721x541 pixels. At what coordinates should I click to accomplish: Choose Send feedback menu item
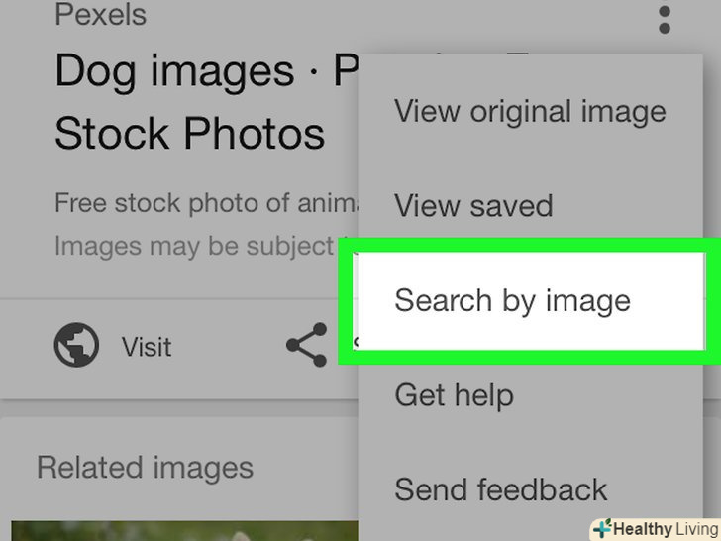500,489
